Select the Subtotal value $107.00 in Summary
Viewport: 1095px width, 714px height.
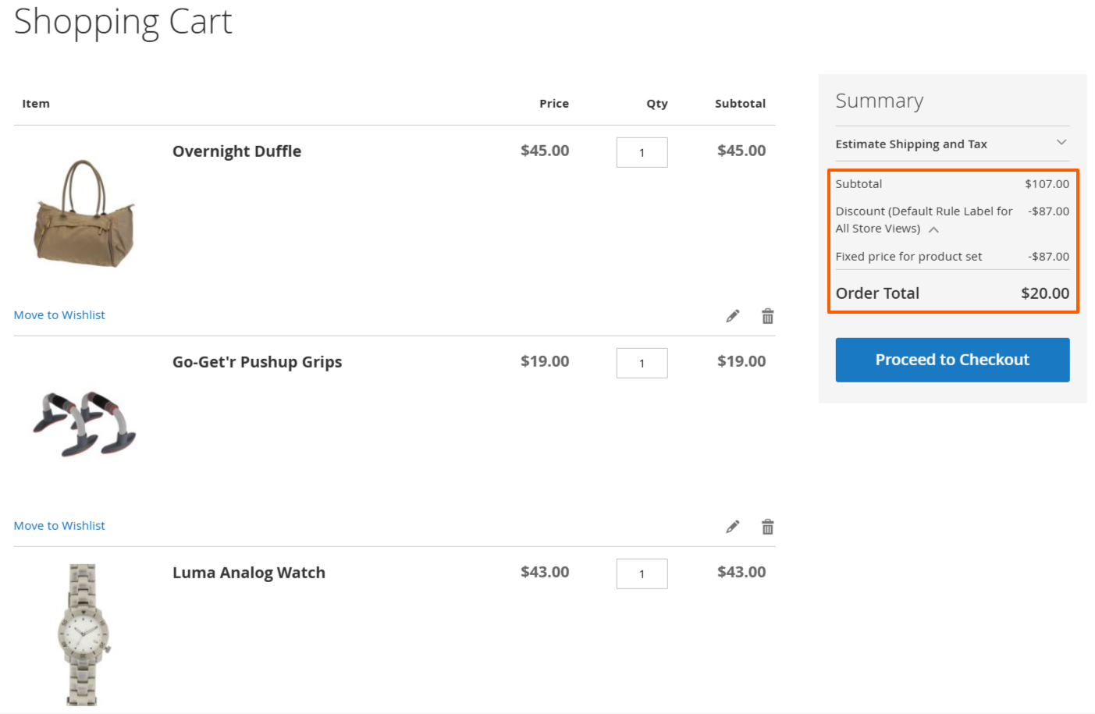pyautogui.click(x=1047, y=184)
